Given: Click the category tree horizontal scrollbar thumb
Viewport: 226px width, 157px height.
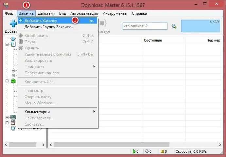Looking at the screenshot, I should click(x=22, y=145).
